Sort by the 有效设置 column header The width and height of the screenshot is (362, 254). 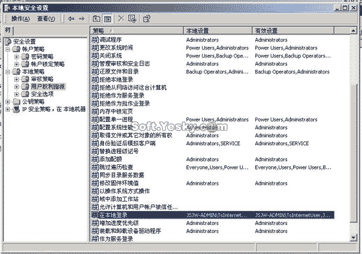(293, 31)
